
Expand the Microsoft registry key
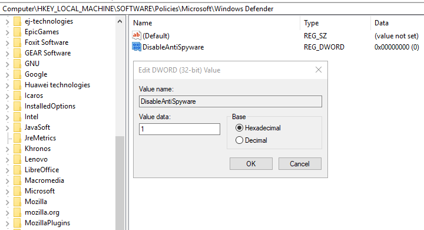7,192
